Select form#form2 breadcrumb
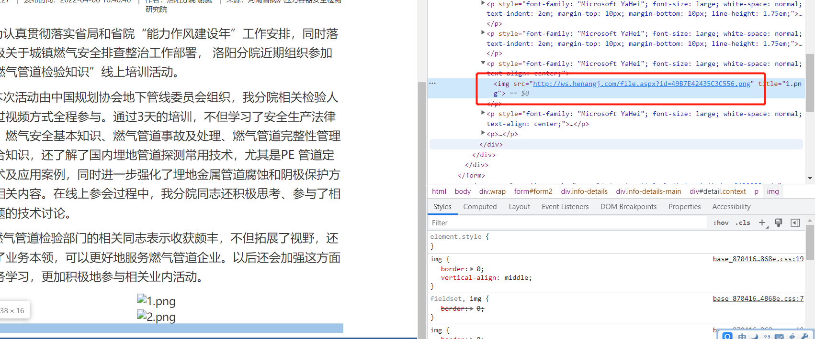 (x=533, y=191)
